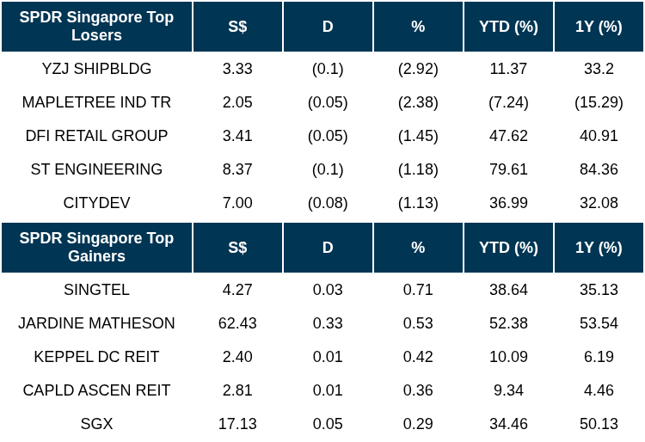Viewport: 645px width, 442px height.
Task: Click the SINGTEL stock name
Action: point(96,290)
